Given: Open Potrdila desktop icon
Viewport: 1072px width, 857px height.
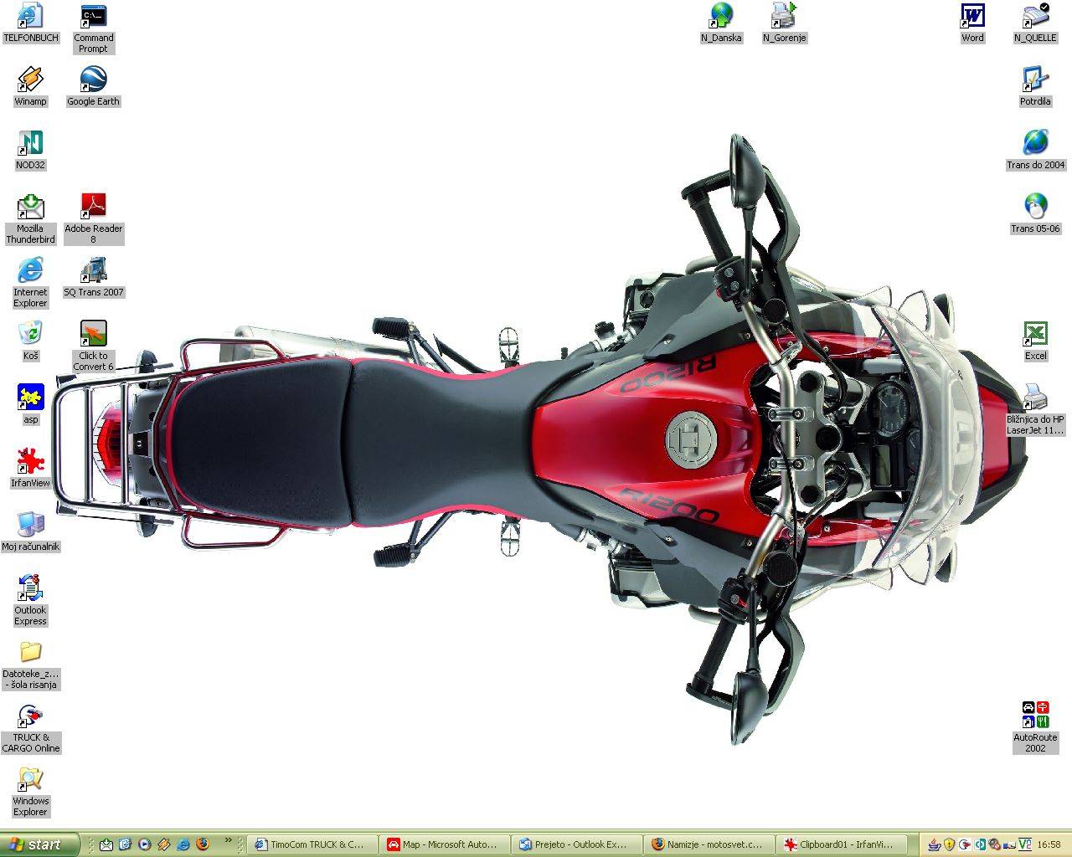Looking at the screenshot, I should tap(1035, 87).
